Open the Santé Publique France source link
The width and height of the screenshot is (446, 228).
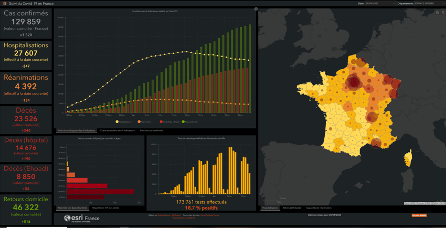click(210, 215)
